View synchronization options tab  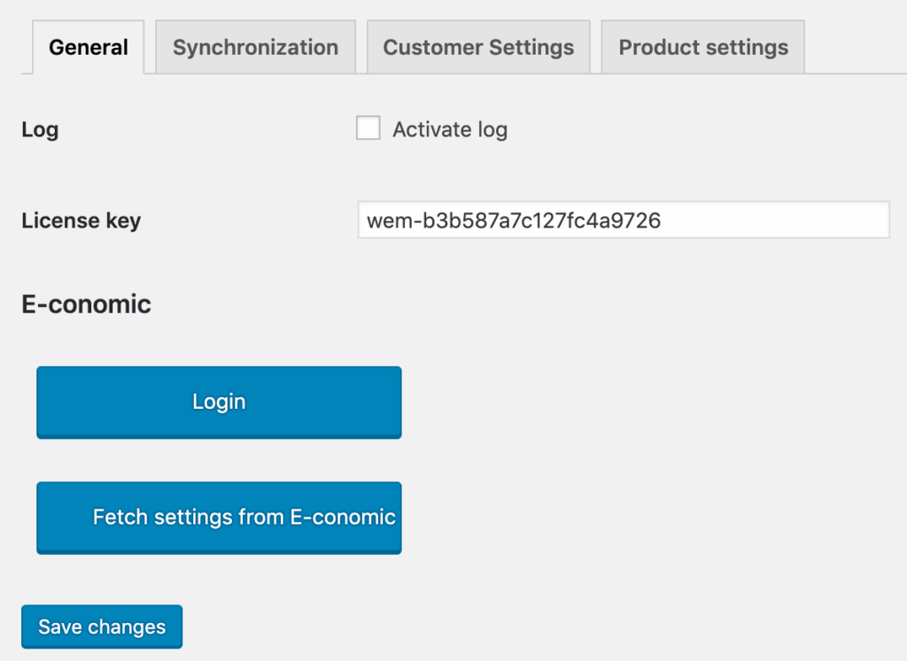click(x=255, y=48)
